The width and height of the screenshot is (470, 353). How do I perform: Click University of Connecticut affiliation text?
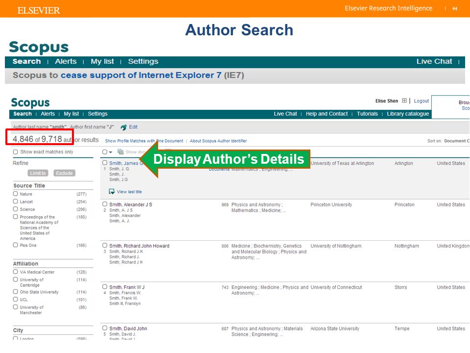click(x=336, y=287)
